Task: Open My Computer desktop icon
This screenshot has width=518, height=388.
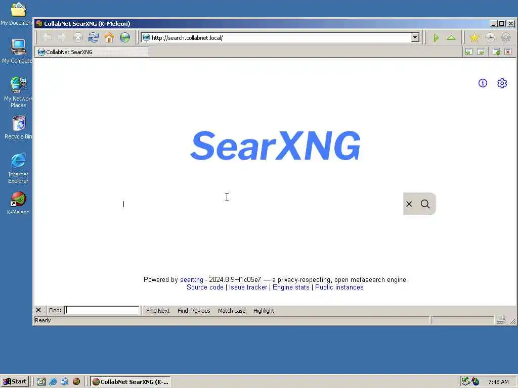Action: pyautogui.click(x=18, y=51)
